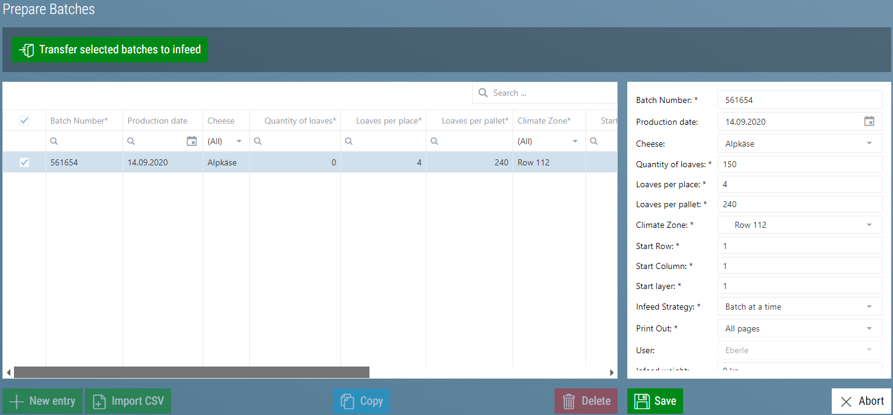893x415 pixels.
Task: Sort by Batch Number column header
Action: point(78,121)
